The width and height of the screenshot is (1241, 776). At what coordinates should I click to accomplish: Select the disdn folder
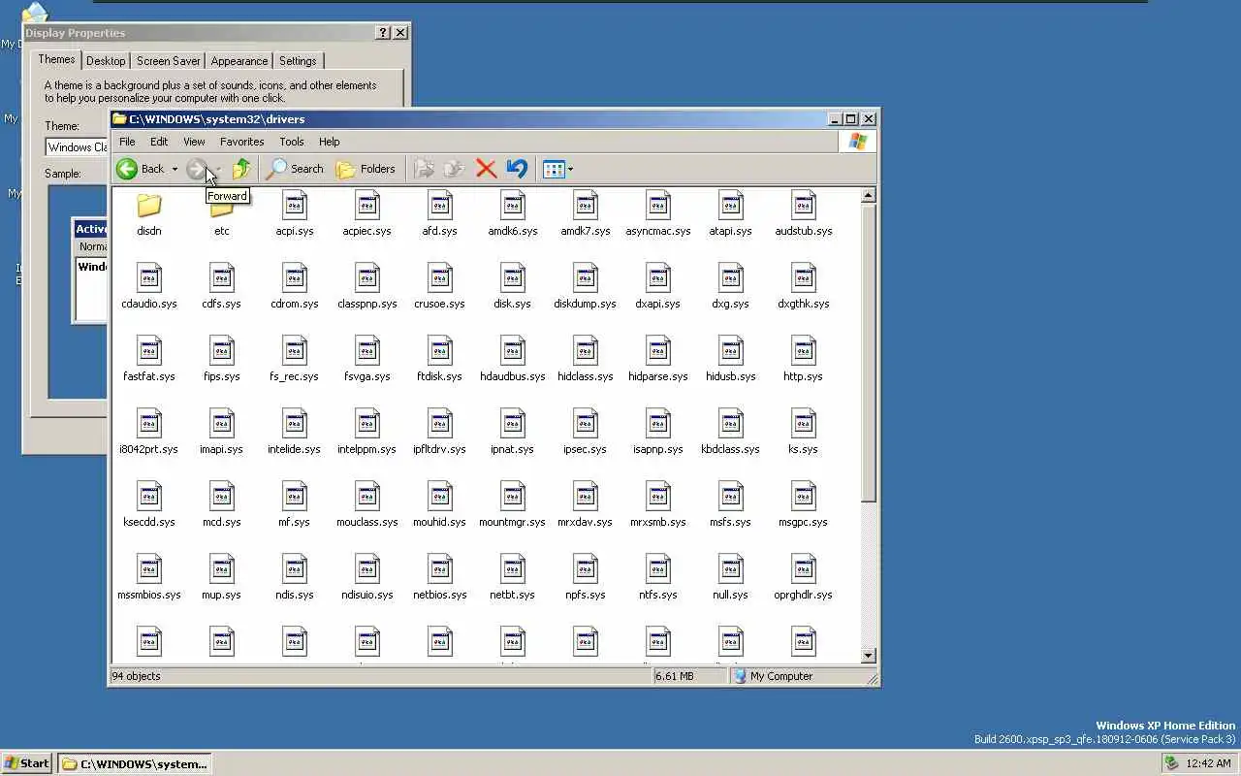click(x=149, y=214)
